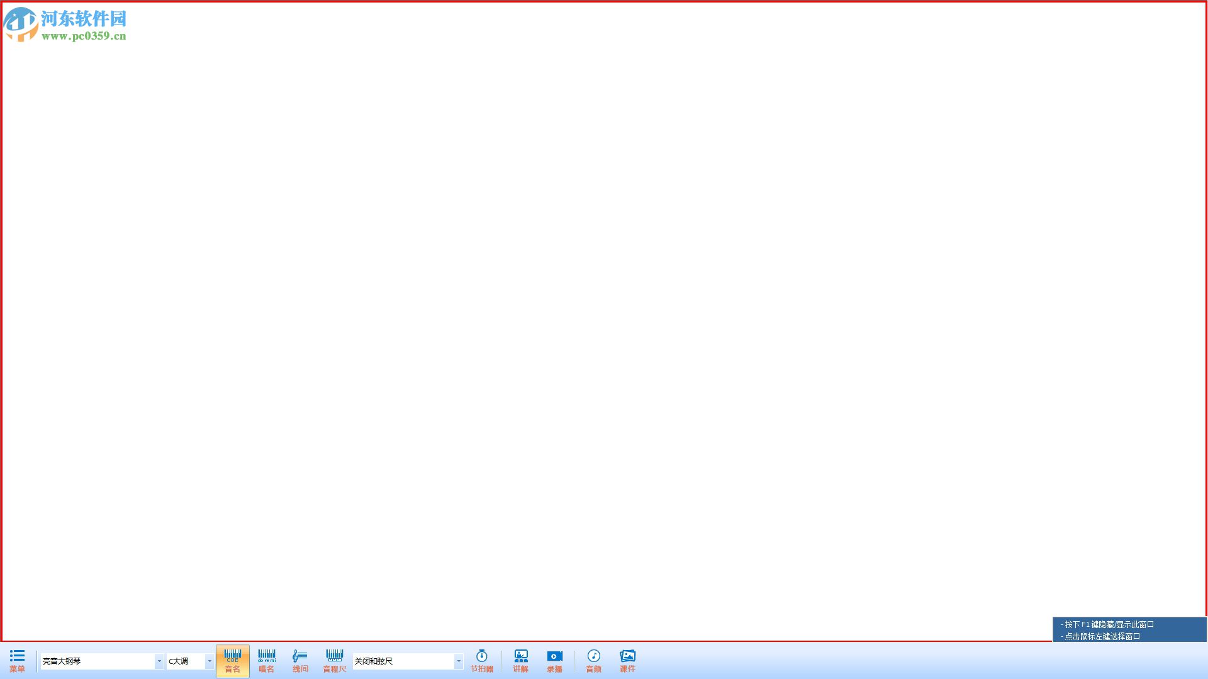Open the 课件 courseware icon
Screen dimensions: 1208x679
coord(627,661)
